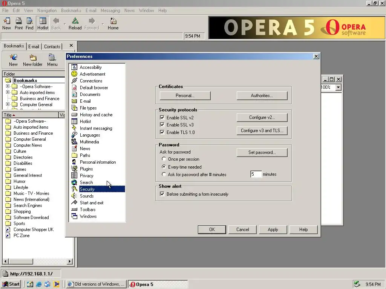This screenshot has width=386, height=289.
Task: Expand Computer General tree folder
Action: pyautogui.click(x=8, y=104)
